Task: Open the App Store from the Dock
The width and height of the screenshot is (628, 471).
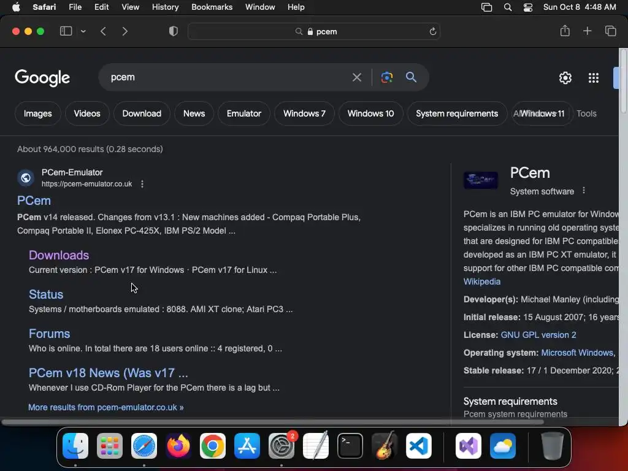Action: pyautogui.click(x=247, y=446)
